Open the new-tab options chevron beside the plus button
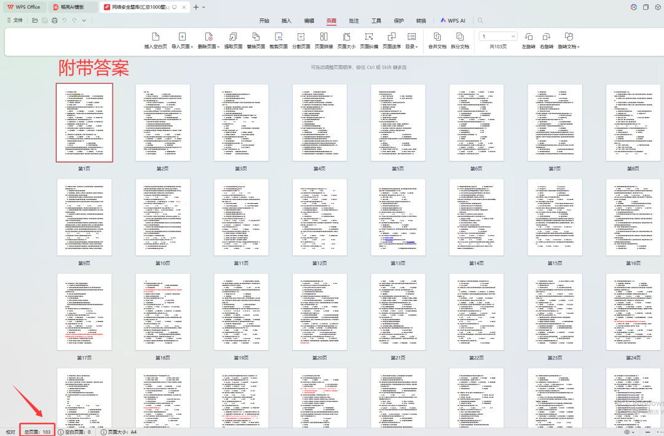 [x=204, y=7]
